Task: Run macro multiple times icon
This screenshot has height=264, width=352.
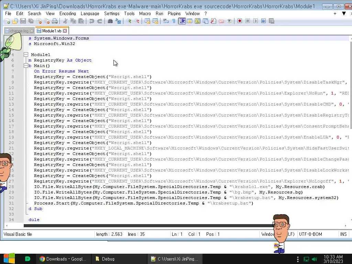Action: [x=264, y=21]
